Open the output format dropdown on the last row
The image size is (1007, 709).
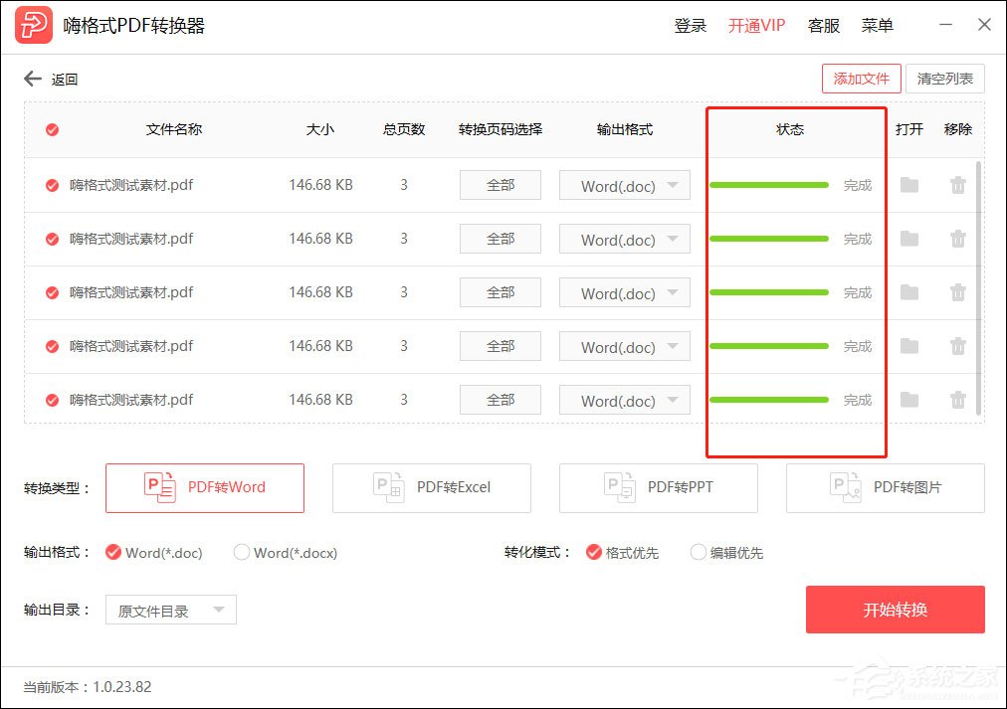point(624,400)
